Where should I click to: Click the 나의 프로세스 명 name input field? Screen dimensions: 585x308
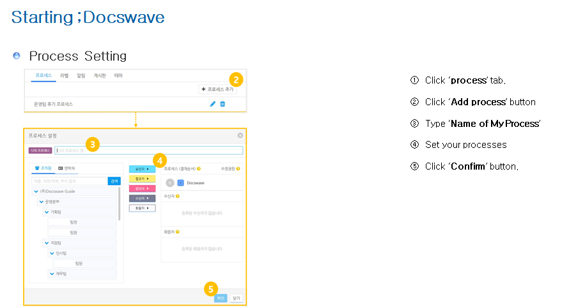tap(149, 150)
